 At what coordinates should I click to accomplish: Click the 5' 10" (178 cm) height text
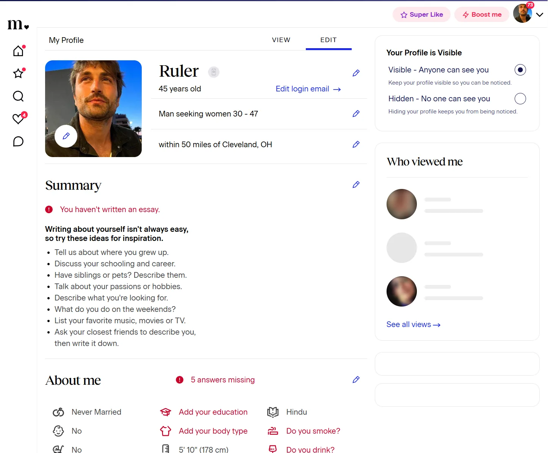[204, 449]
